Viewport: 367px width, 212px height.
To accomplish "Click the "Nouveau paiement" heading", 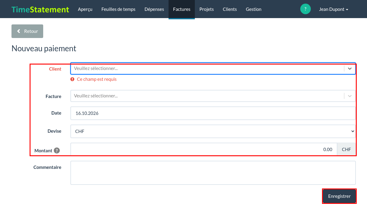I will (44, 48).
